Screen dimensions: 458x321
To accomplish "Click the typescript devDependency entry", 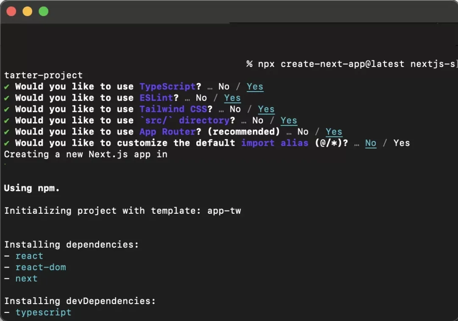I will click(44, 313).
